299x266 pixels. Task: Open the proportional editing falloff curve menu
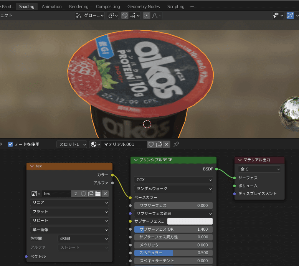point(157,15)
